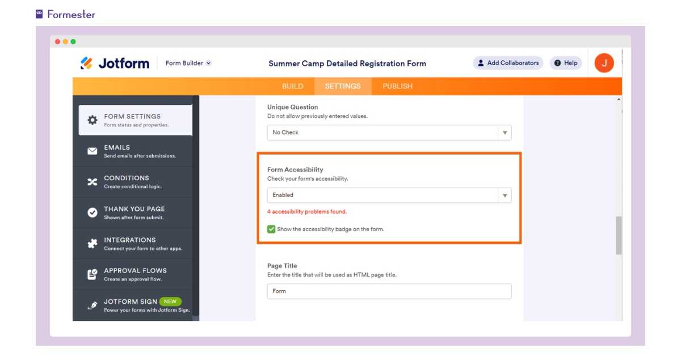This screenshot has height=357, width=681.
Task: Open the user avatar menu
Action: pyautogui.click(x=604, y=63)
